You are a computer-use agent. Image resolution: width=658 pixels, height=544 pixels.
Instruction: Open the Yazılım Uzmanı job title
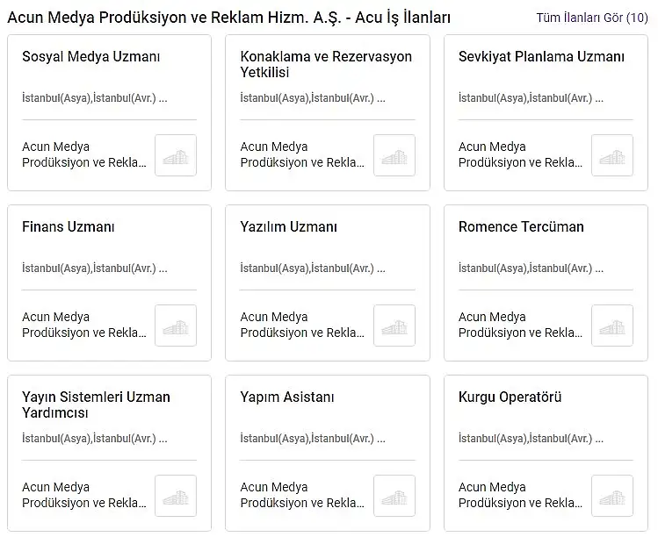289,226
